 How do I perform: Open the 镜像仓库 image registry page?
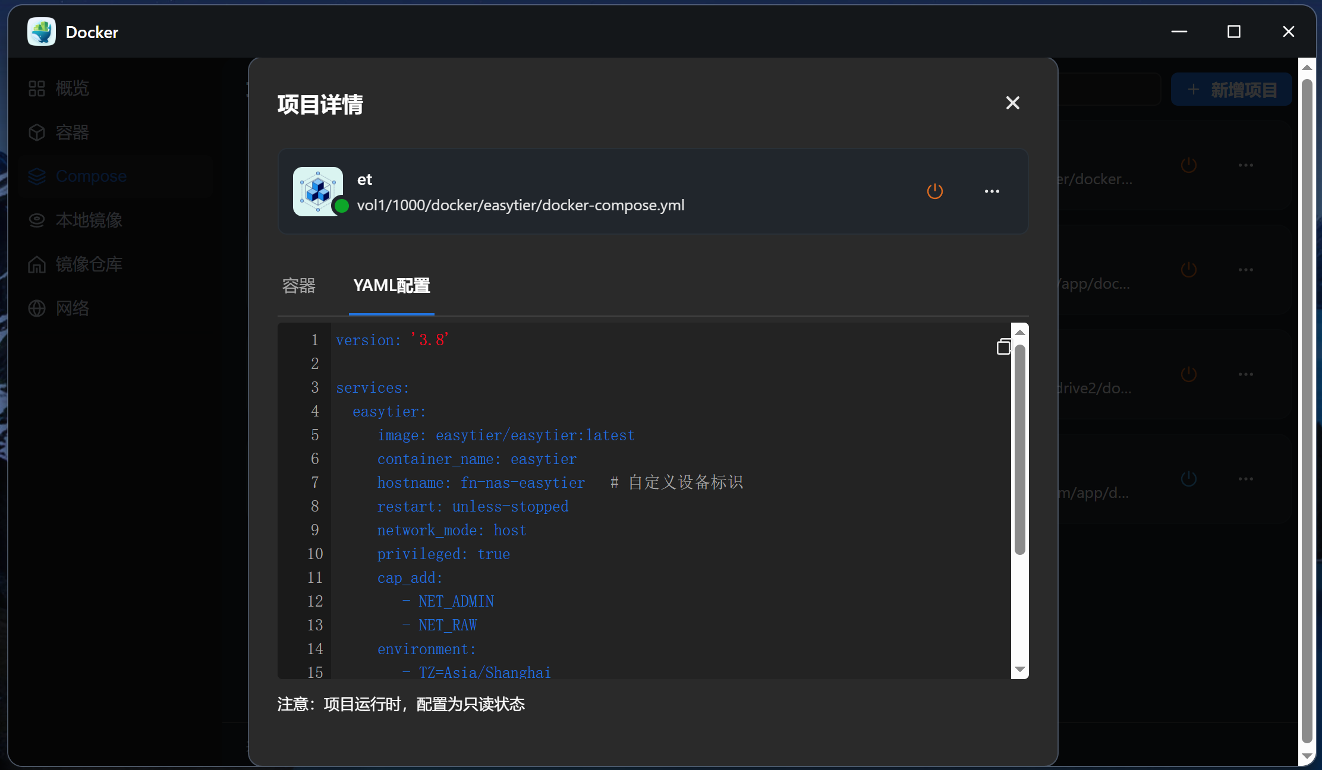pos(88,264)
